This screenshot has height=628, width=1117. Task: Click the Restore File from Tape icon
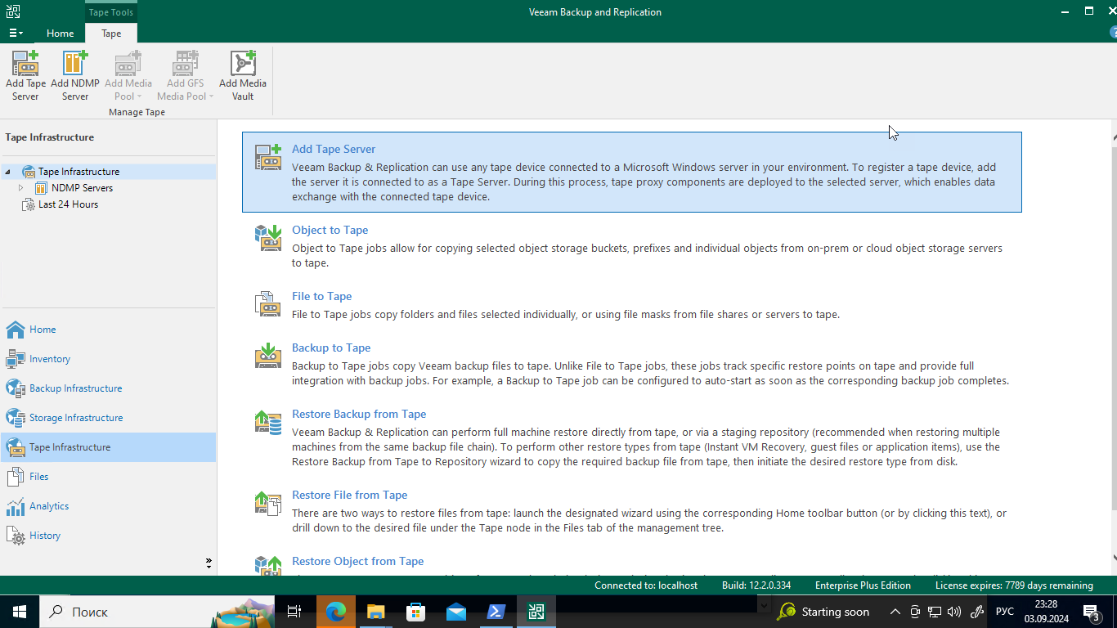[x=268, y=502]
